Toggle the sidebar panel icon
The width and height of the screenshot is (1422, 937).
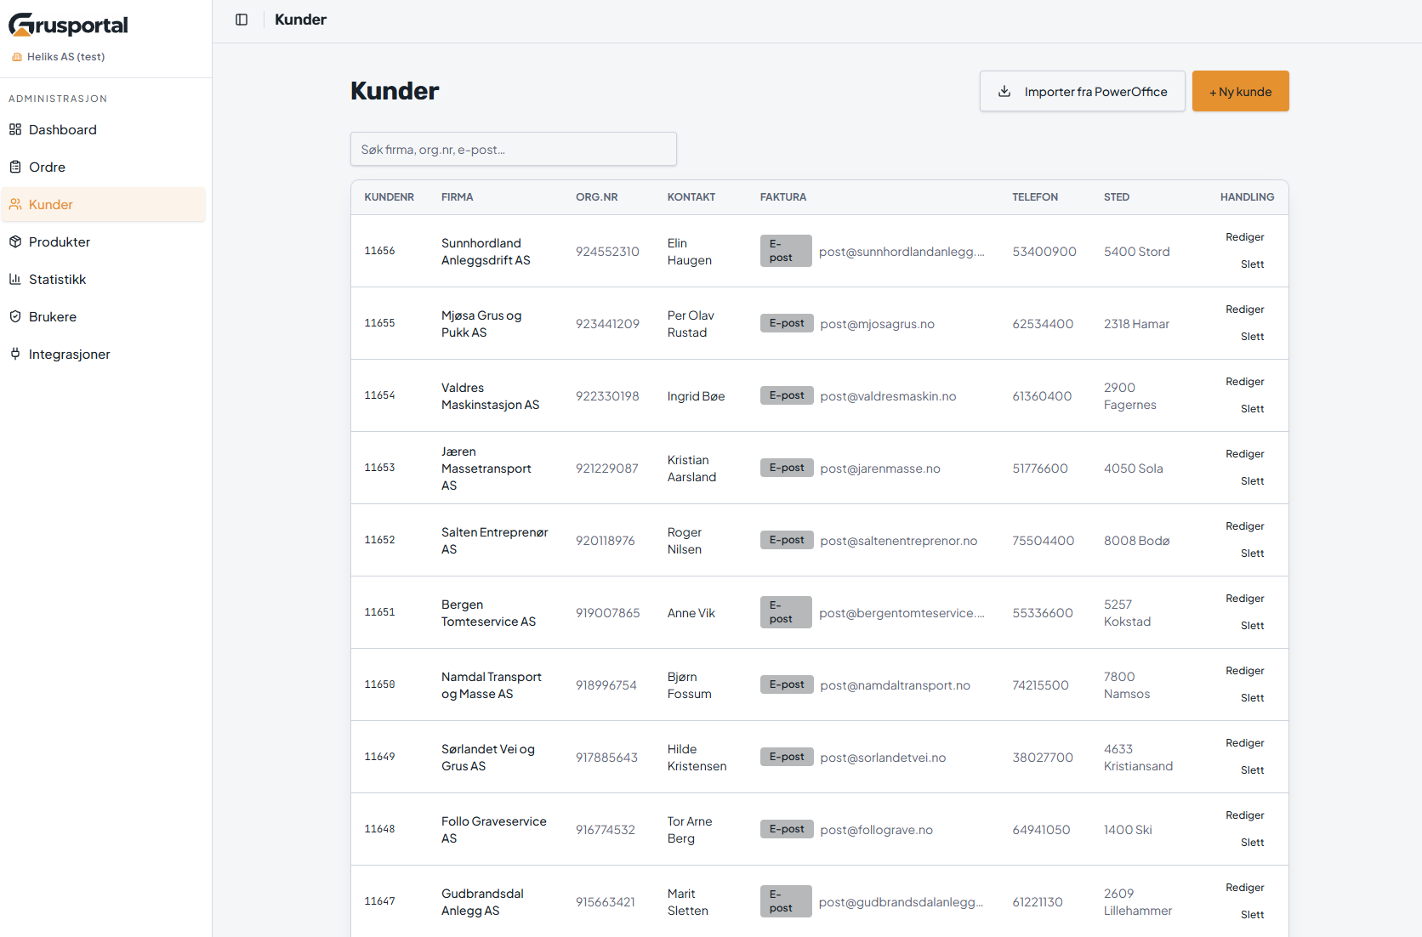(242, 20)
